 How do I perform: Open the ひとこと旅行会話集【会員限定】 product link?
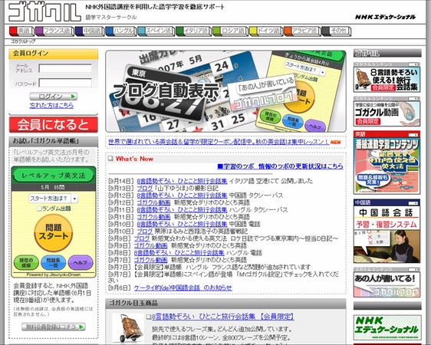point(223,317)
